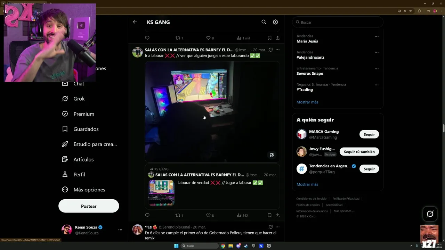Open the floating Grok button
This screenshot has height=250, width=445.
tap(430, 214)
